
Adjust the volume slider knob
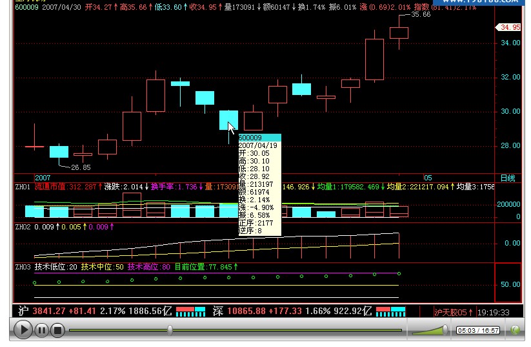(x=444, y=330)
